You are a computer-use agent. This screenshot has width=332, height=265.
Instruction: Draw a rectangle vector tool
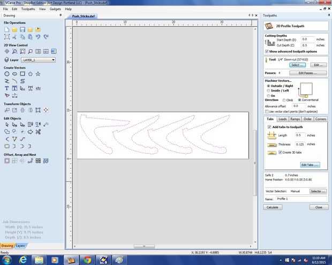[x=22, y=74]
